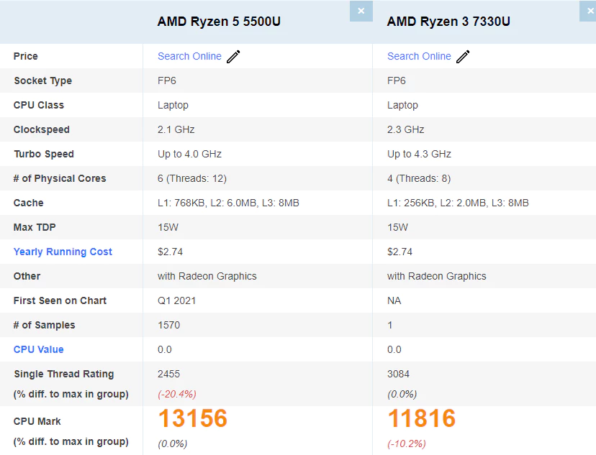Click the Price row label
The height and width of the screenshot is (455, 596).
click(26, 56)
